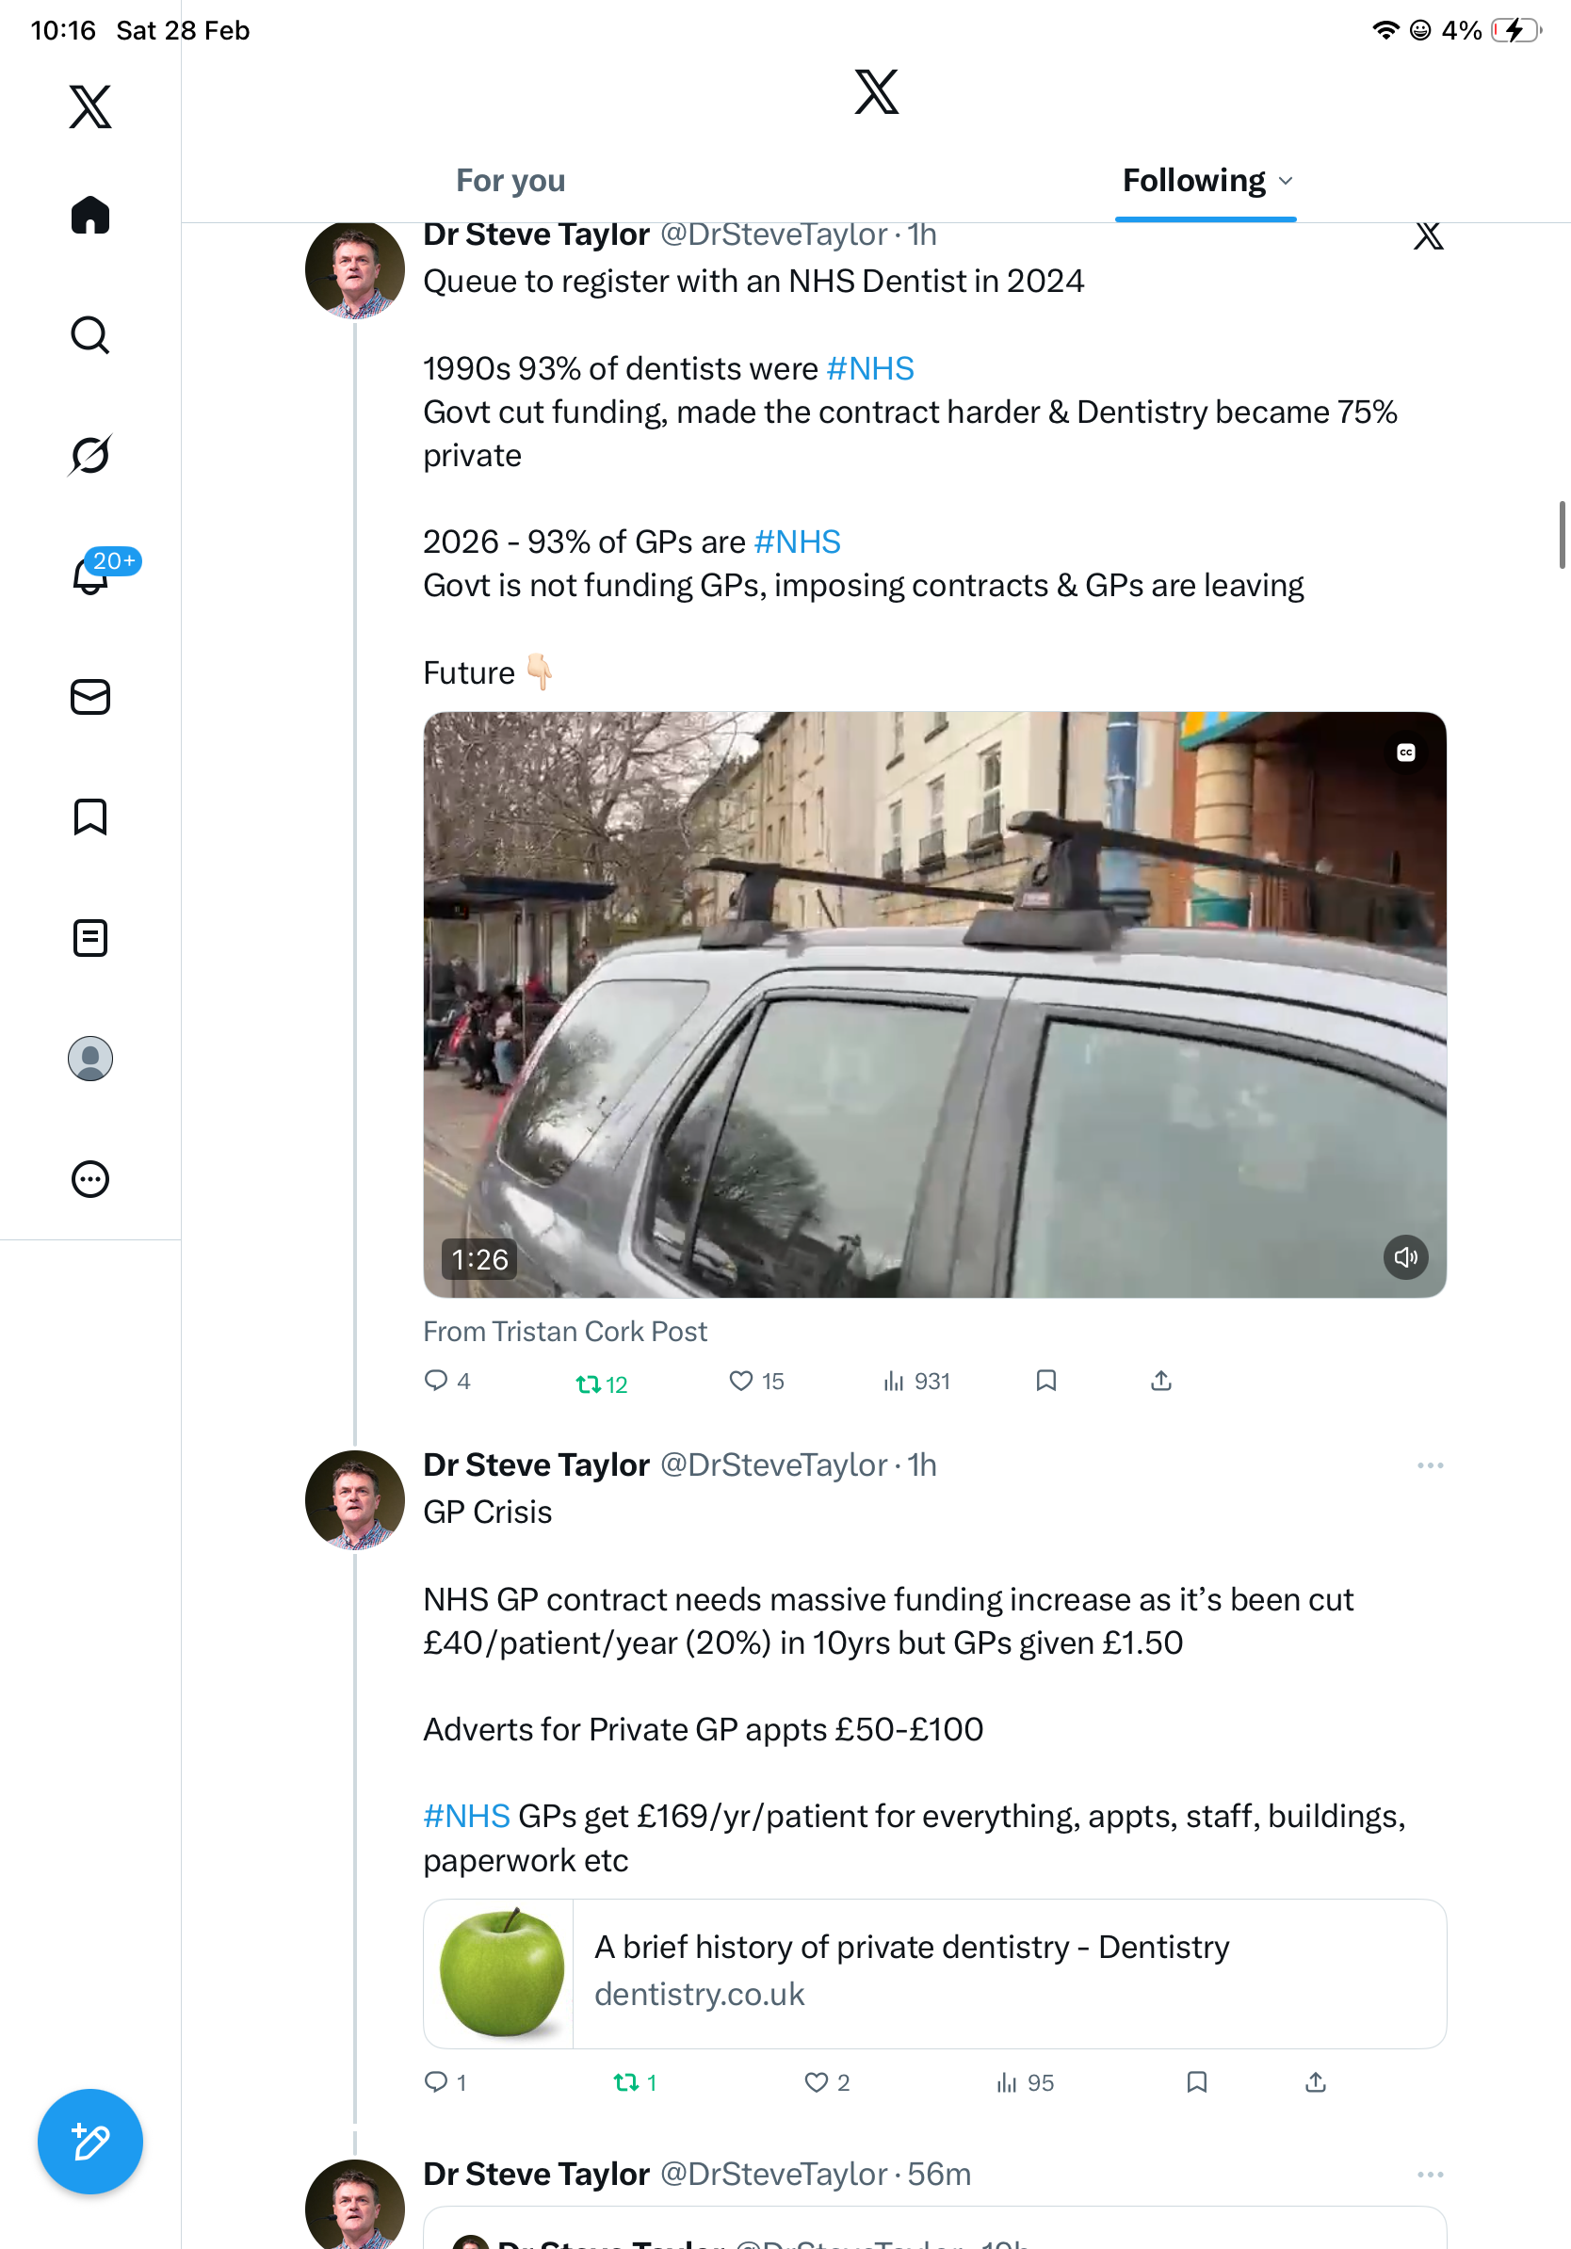The image size is (1571, 2249).
Task: Open Lists icon in sidebar
Action: coord(90,937)
